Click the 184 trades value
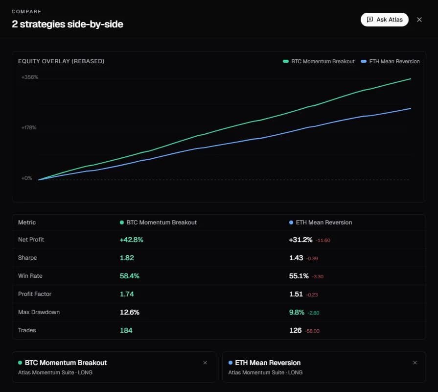 (126, 330)
